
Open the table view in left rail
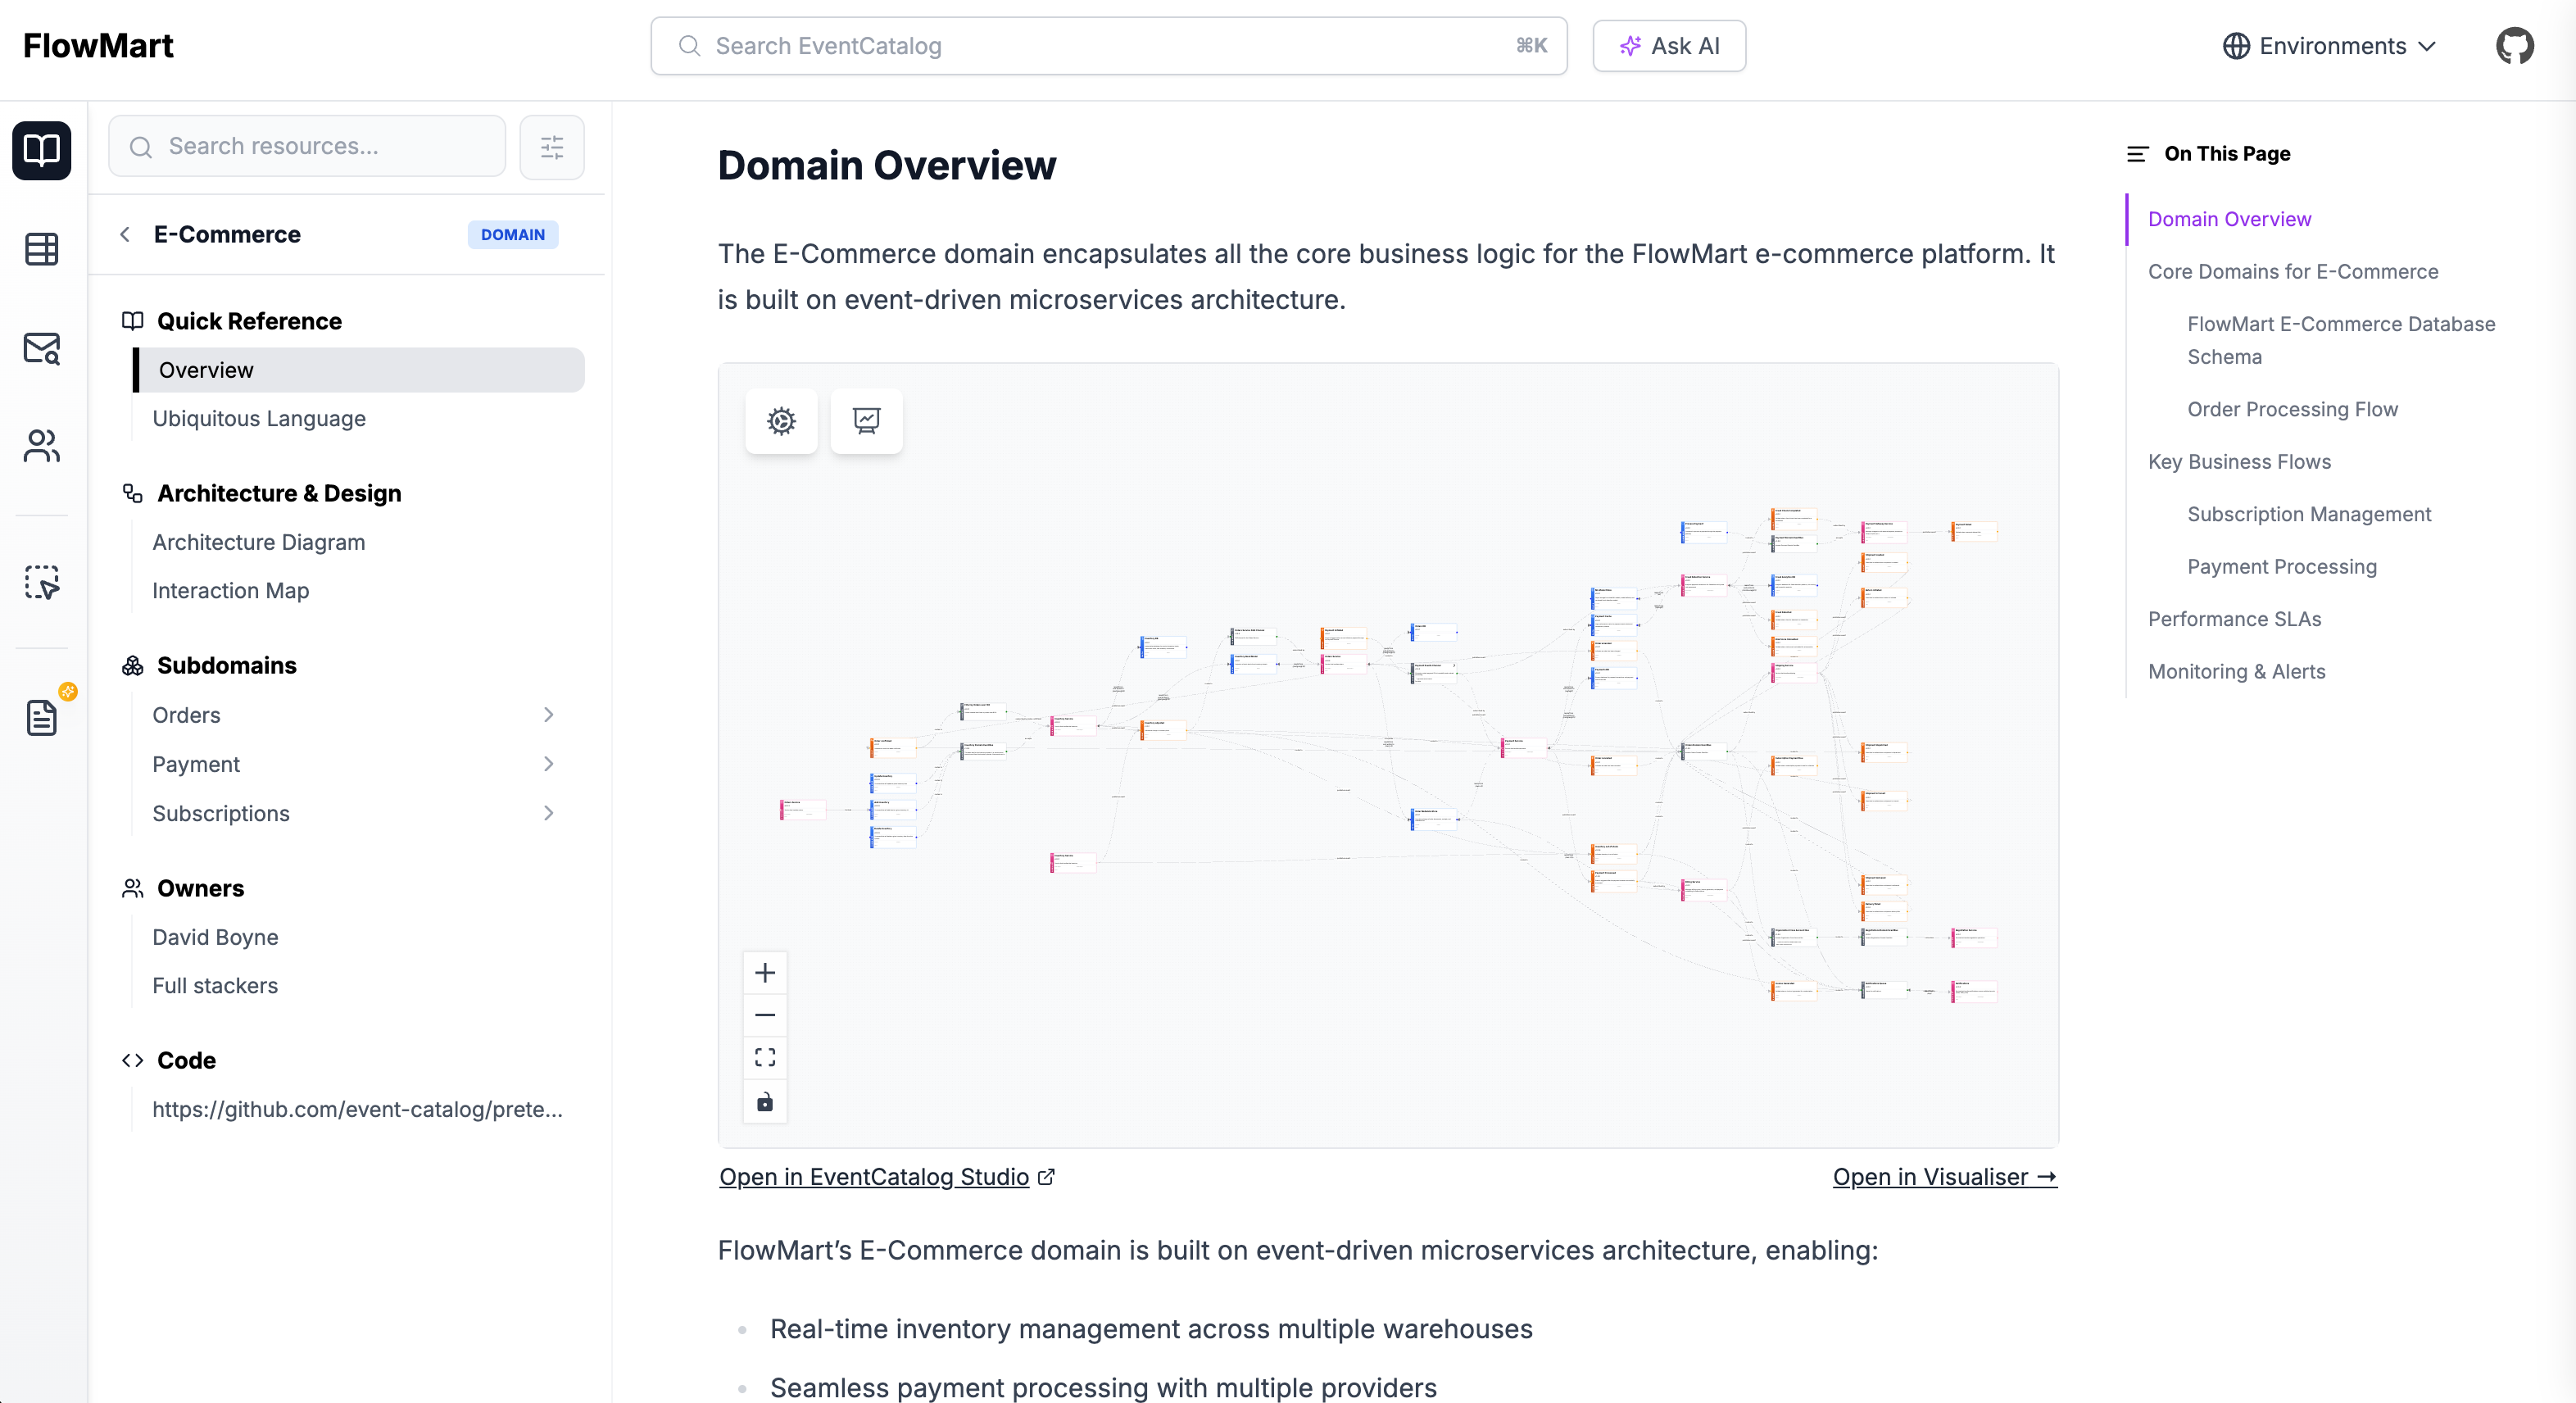click(42, 249)
